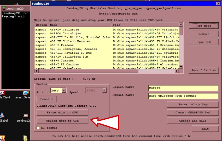This screenshot has height=141, width=222.
Task: Click the sendmap20 console title bar
Action: click(16, 9)
